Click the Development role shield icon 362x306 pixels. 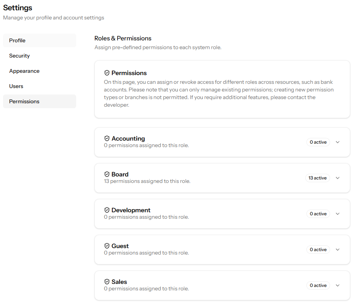(107, 210)
